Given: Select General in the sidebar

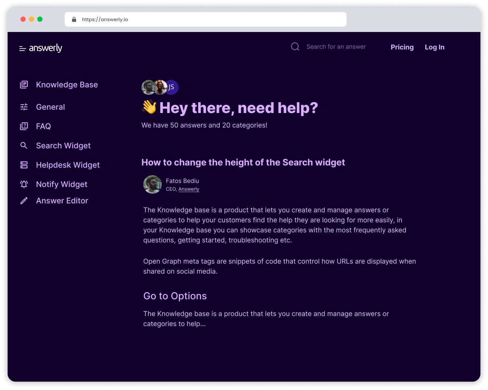Looking at the screenshot, I should point(50,107).
